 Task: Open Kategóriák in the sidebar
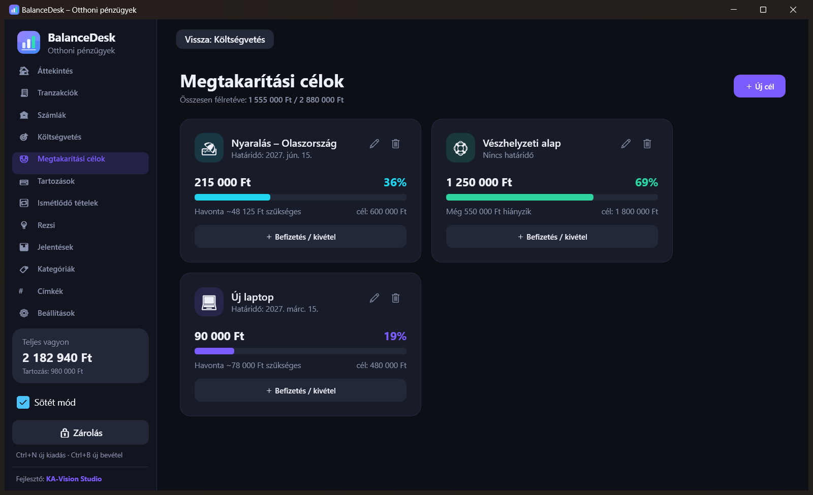(80, 269)
